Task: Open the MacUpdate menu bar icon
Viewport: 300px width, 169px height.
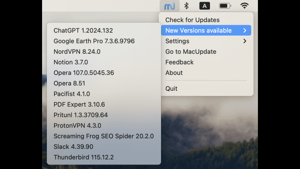Action: click(x=170, y=6)
